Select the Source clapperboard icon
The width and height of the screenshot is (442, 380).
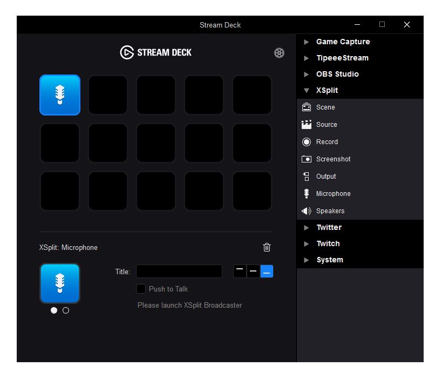(307, 125)
